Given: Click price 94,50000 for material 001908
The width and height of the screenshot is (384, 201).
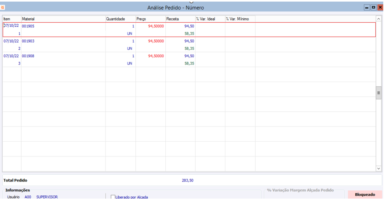Looking at the screenshot, I should click(x=156, y=56).
